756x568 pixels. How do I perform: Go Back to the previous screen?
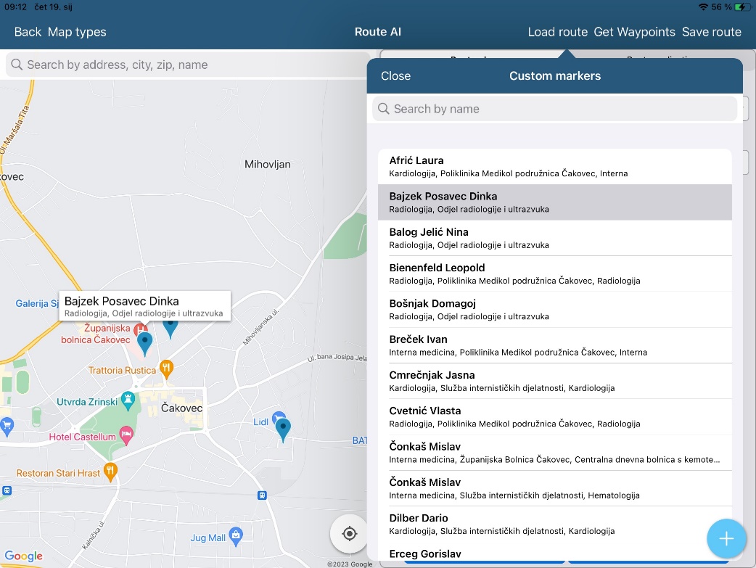[x=28, y=32]
